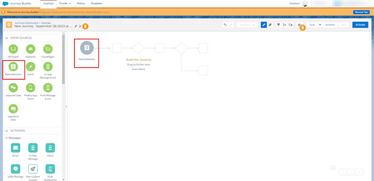Open the goal trophy icon

coord(278,25)
